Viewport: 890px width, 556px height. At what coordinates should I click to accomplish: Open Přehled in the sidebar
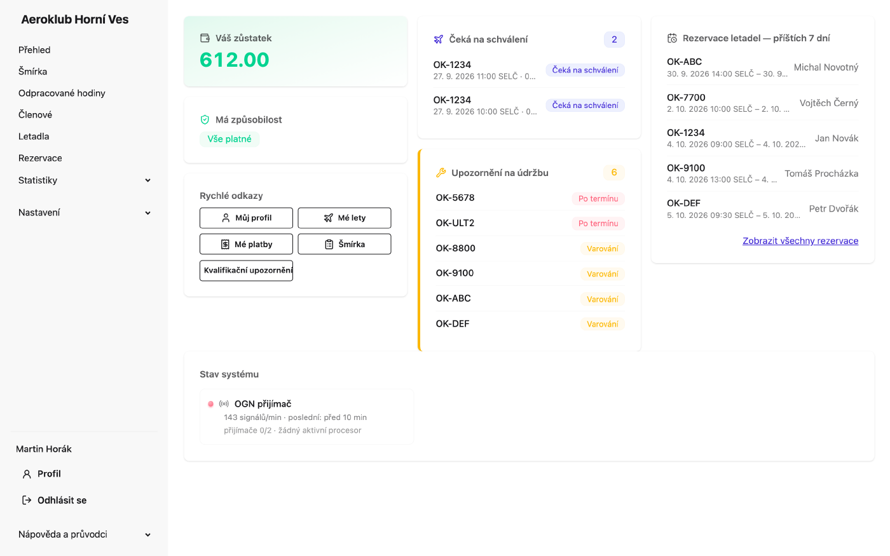point(34,50)
